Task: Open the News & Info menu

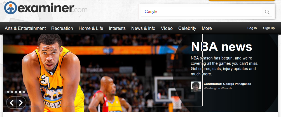Action: point(143,28)
